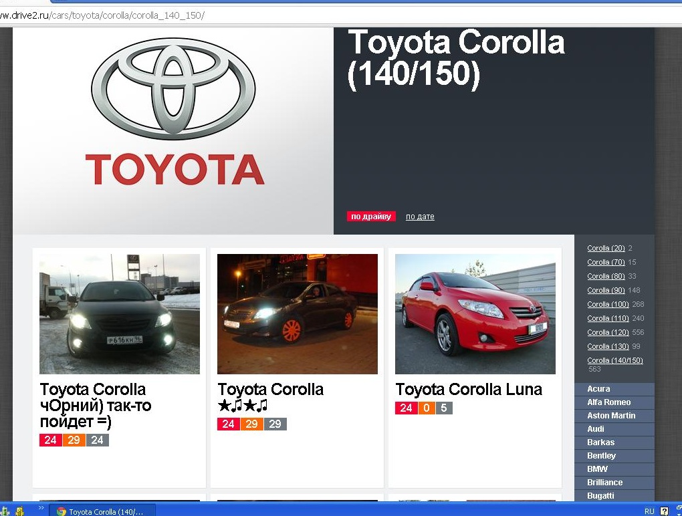Select Brilliance in the brand list
Viewport: 682px width, 516px height.
614,483
